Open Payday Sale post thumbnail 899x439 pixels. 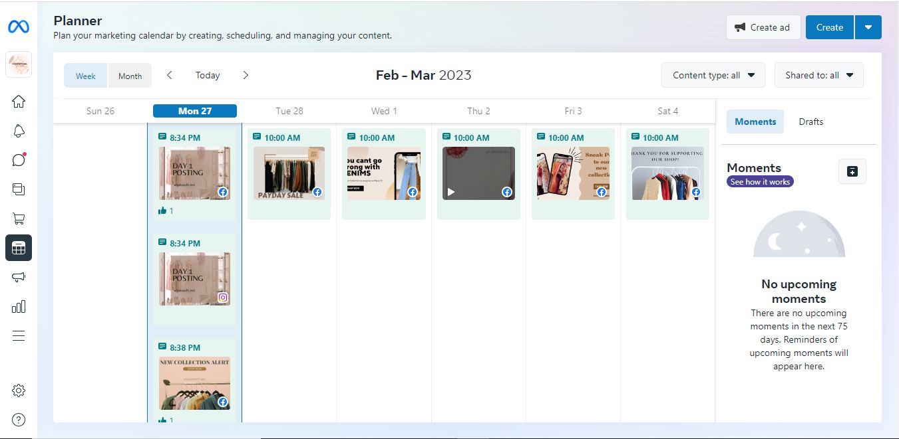tap(289, 173)
